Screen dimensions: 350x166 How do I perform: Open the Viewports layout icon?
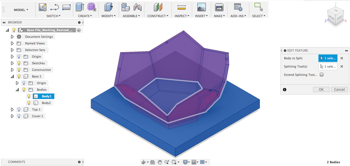(x=202, y=162)
